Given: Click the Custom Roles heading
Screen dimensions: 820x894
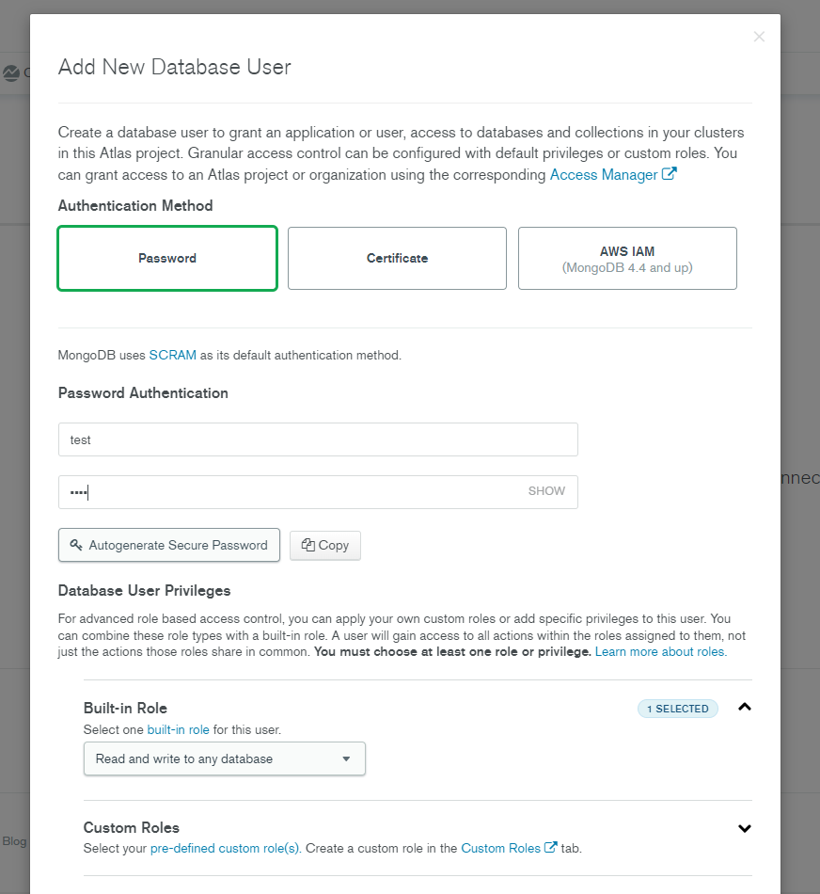Looking at the screenshot, I should 132,828.
